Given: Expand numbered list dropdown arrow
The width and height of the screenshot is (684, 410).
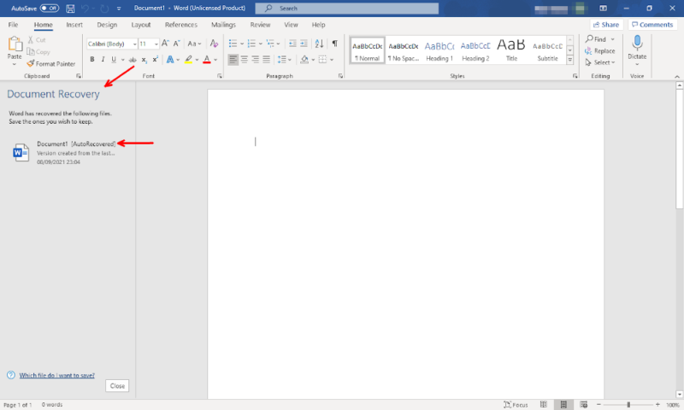Looking at the screenshot, I should (x=261, y=44).
